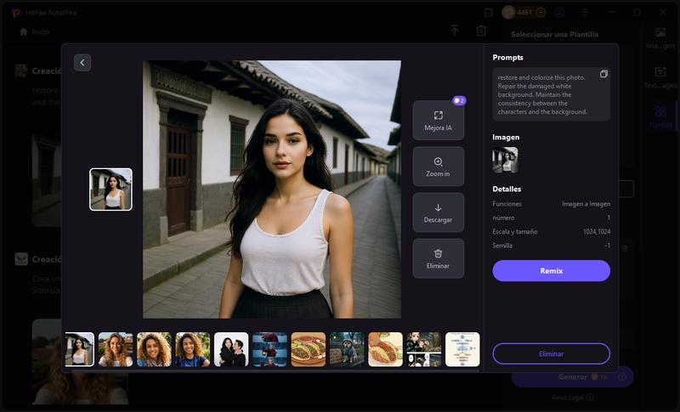This screenshot has width=680, height=412.
Task: Click the plus icon to add credits
Action: point(541,13)
